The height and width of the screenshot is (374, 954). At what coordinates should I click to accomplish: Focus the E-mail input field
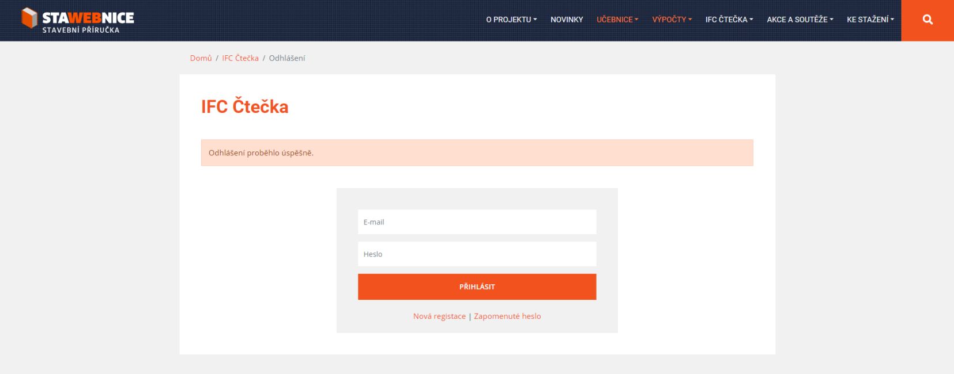tap(477, 222)
